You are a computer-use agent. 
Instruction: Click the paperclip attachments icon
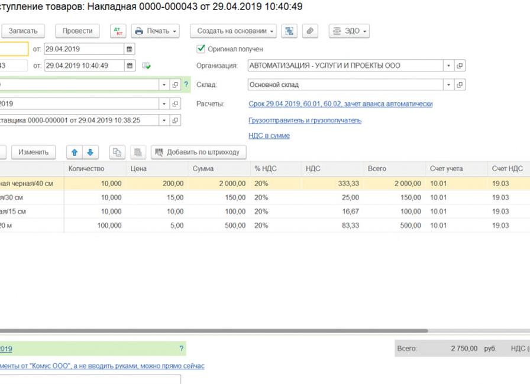point(310,31)
